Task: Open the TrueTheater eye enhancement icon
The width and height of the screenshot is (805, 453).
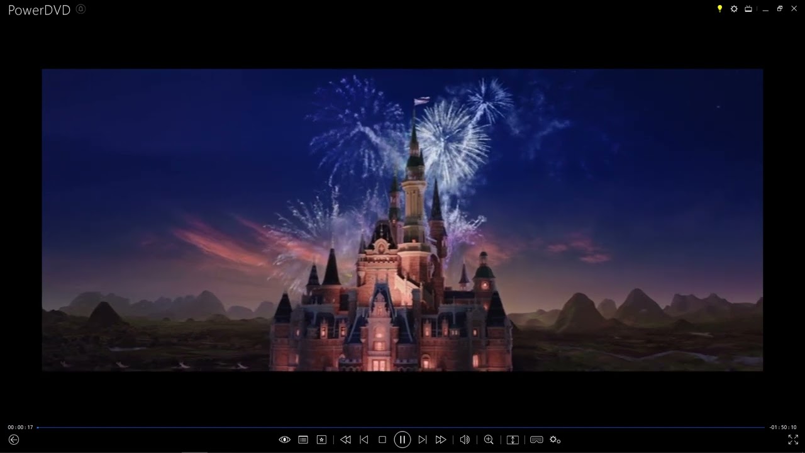Action: coord(284,440)
